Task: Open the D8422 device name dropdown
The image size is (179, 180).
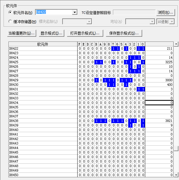Action: click(x=75, y=12)
